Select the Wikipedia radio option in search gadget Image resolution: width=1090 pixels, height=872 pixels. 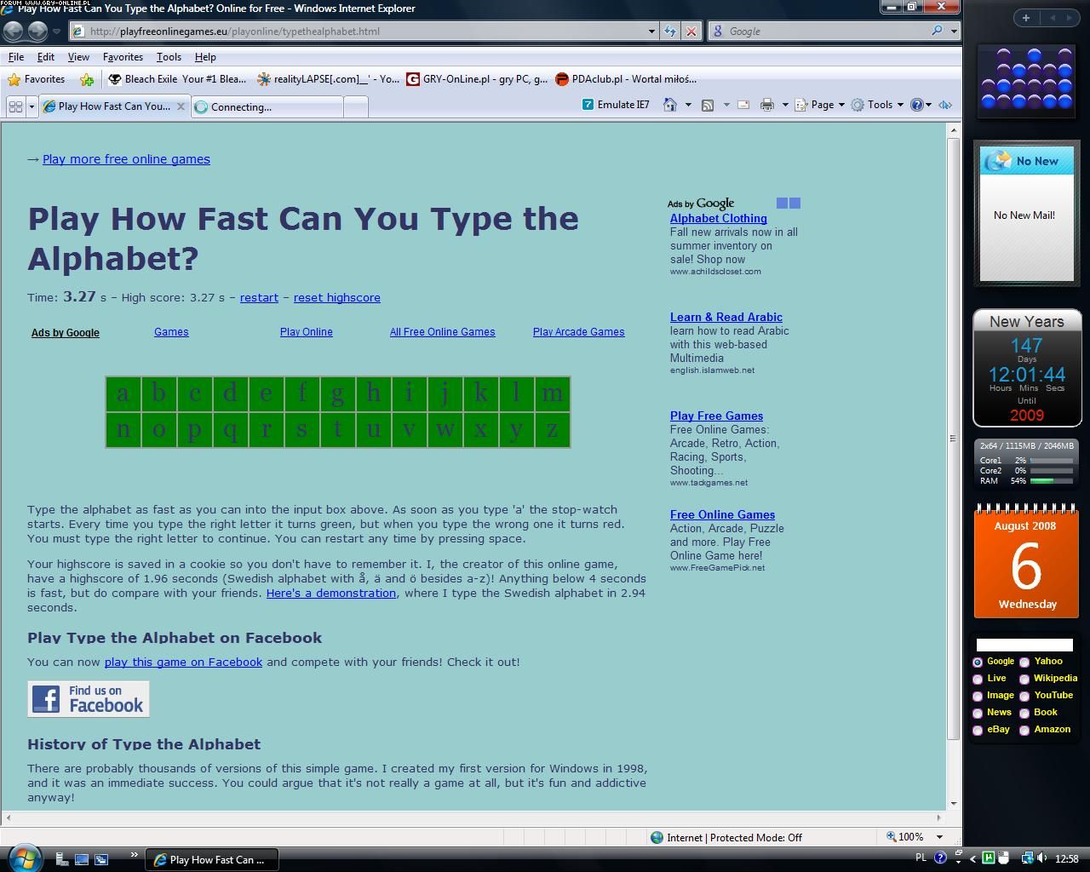pyautogui.click(x=1024, y=679)
